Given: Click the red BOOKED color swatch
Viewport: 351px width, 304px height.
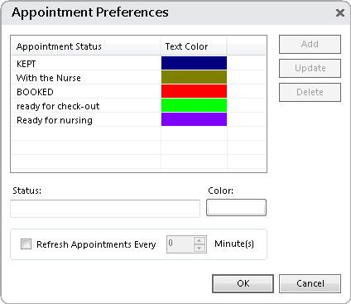Looking at the screenshot, I should [194, 91].
